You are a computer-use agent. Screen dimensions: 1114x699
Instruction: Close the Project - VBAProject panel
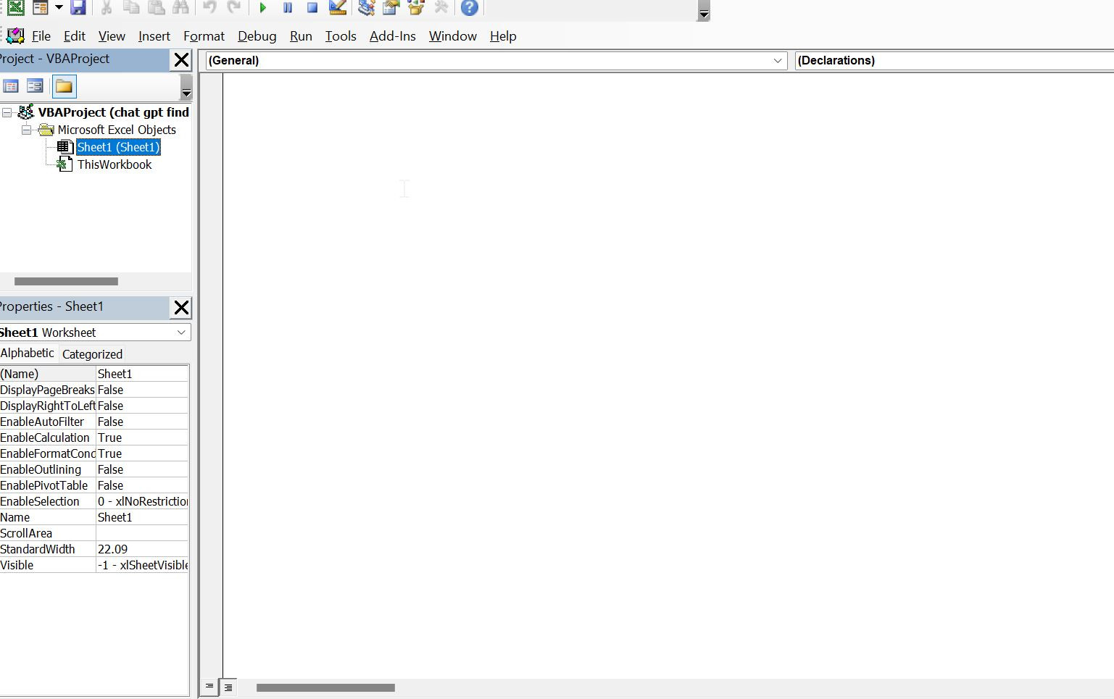(x=181, y=60)
